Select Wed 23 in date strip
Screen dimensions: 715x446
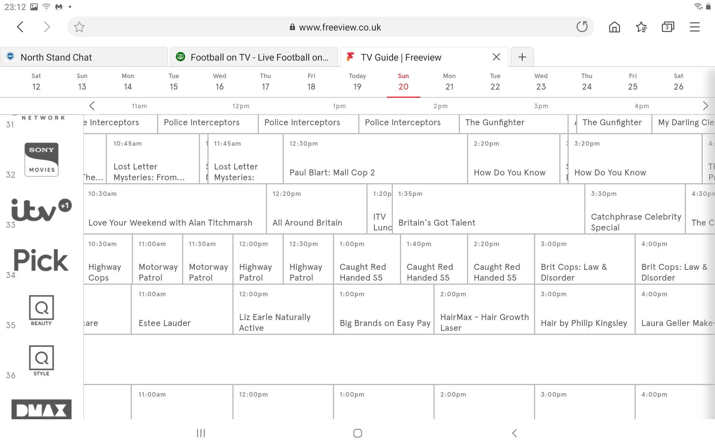[x=541, y=82]
